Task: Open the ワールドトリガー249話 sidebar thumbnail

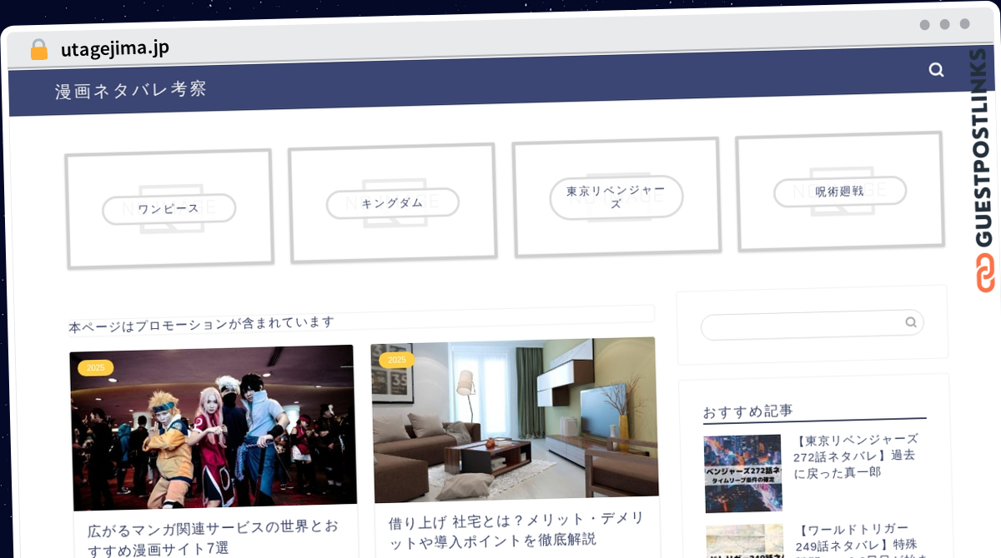Action: (746, 541)
